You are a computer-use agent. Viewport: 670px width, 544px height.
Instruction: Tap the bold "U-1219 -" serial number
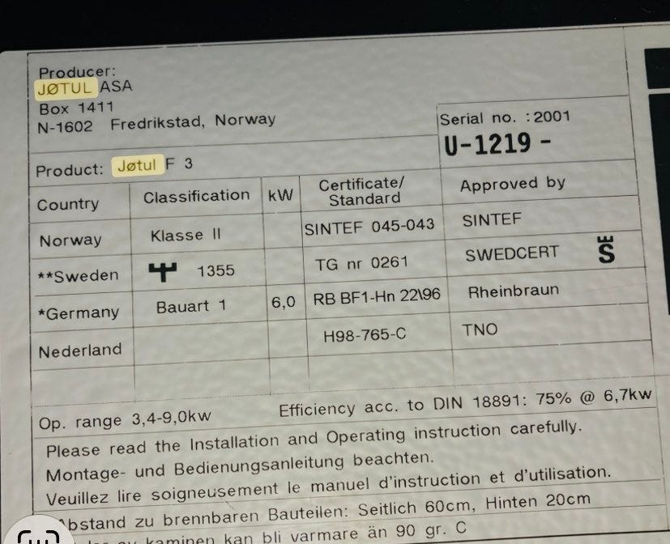[497, 144]
